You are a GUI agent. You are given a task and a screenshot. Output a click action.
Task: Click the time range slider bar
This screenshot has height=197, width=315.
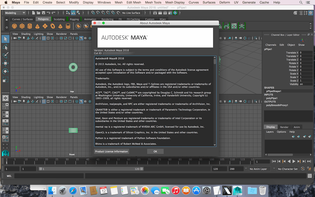pos(91,169)
